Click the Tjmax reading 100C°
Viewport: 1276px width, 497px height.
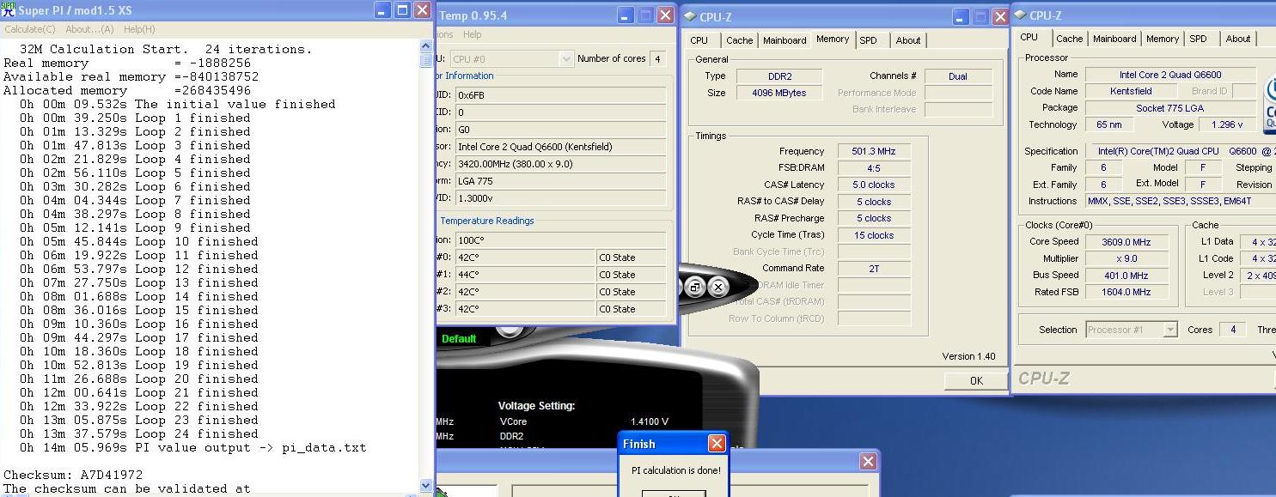[561, 240]
